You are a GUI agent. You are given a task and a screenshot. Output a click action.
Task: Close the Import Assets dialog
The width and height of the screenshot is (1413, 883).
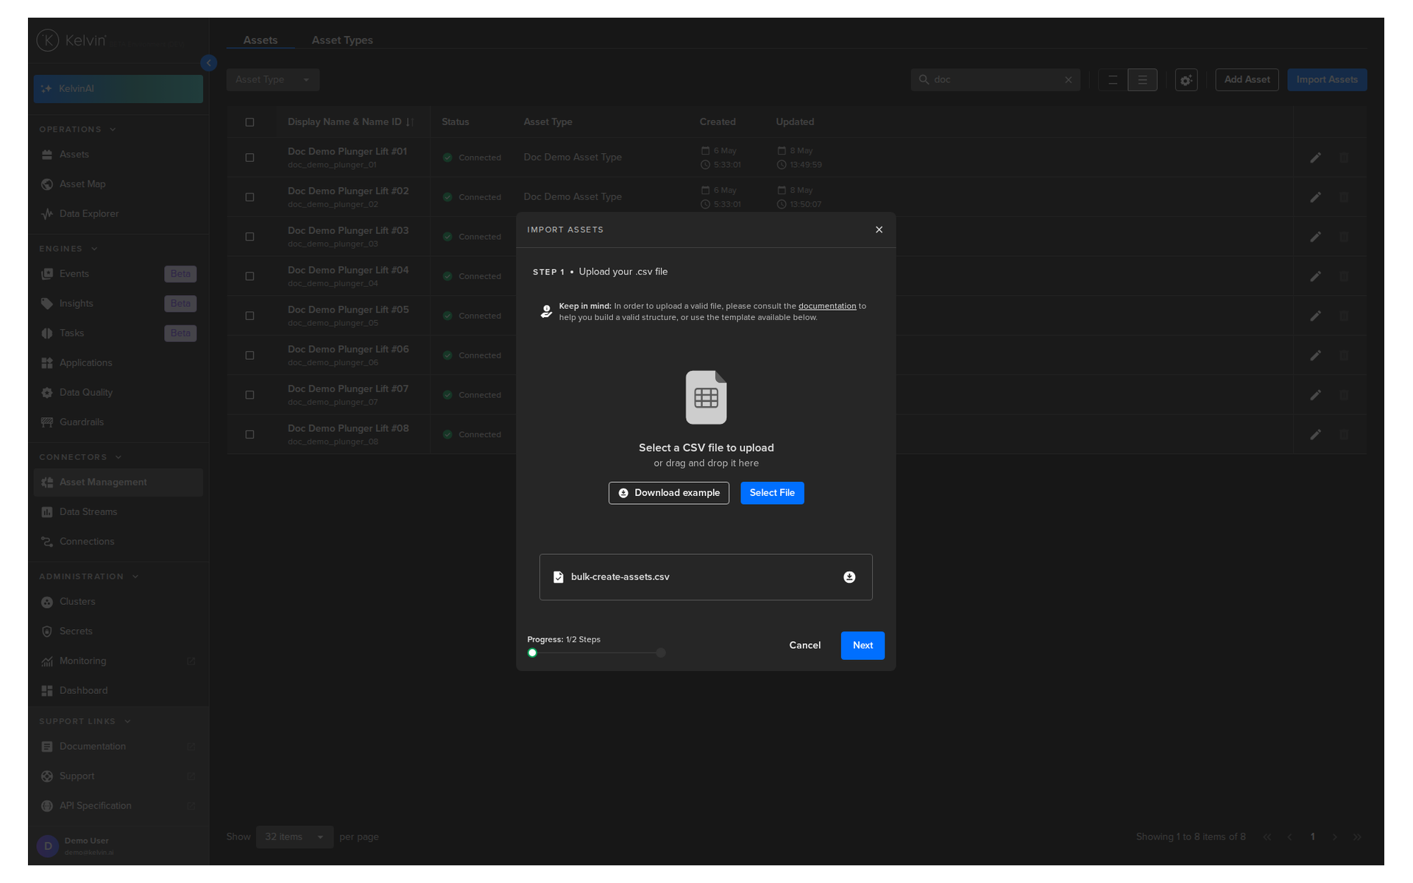879,230
